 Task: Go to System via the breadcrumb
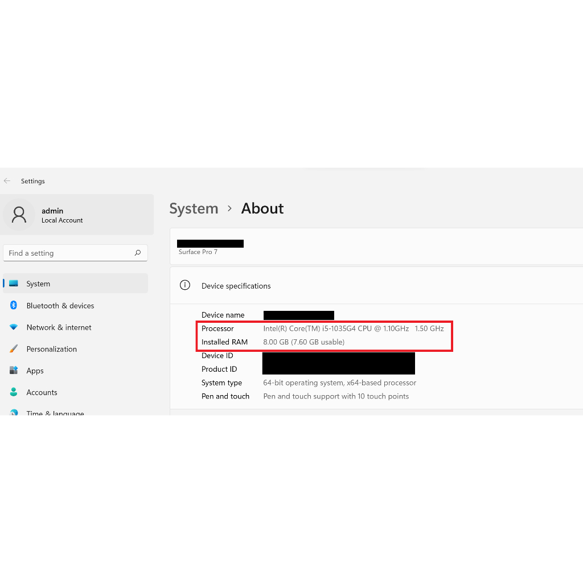pyautogui.click(x=194, y=208)
